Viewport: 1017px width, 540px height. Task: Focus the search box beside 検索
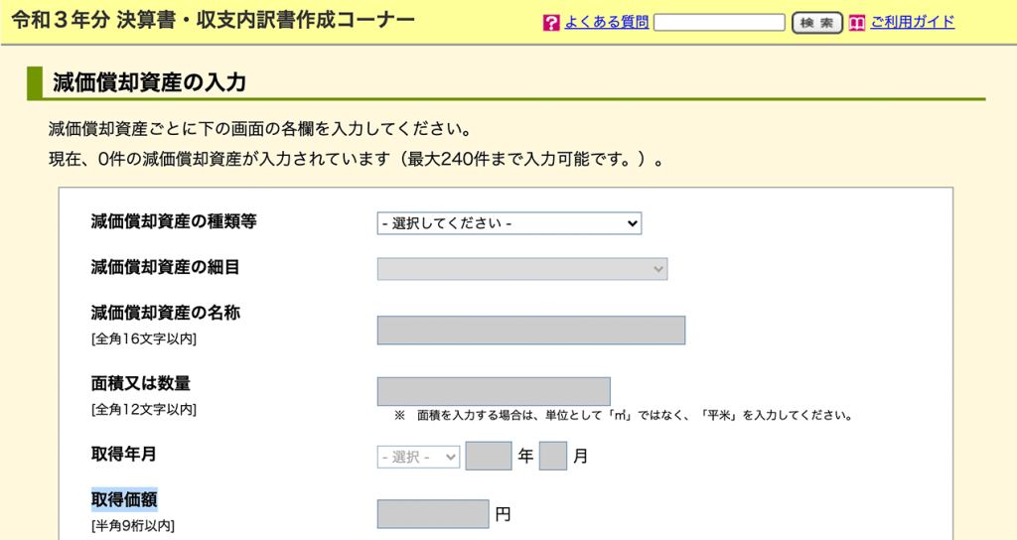[x=719, y=23]
